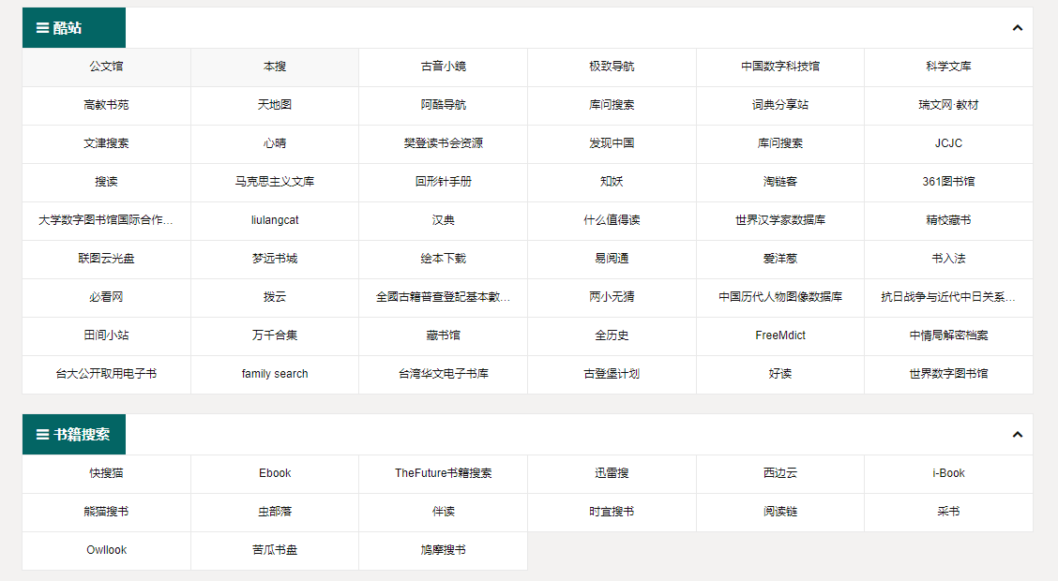
Task: Open the 公文馆 link
Action: (x=105, y=67)
